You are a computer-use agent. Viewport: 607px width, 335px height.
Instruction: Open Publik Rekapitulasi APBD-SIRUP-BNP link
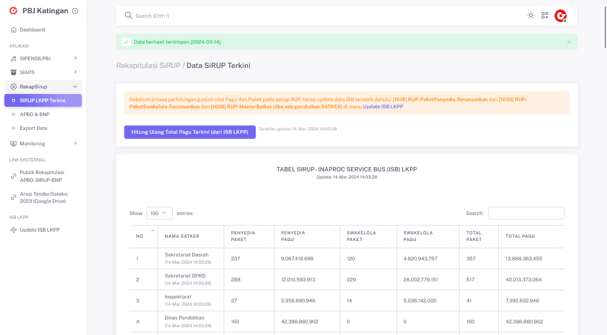[x=42, y=176]
